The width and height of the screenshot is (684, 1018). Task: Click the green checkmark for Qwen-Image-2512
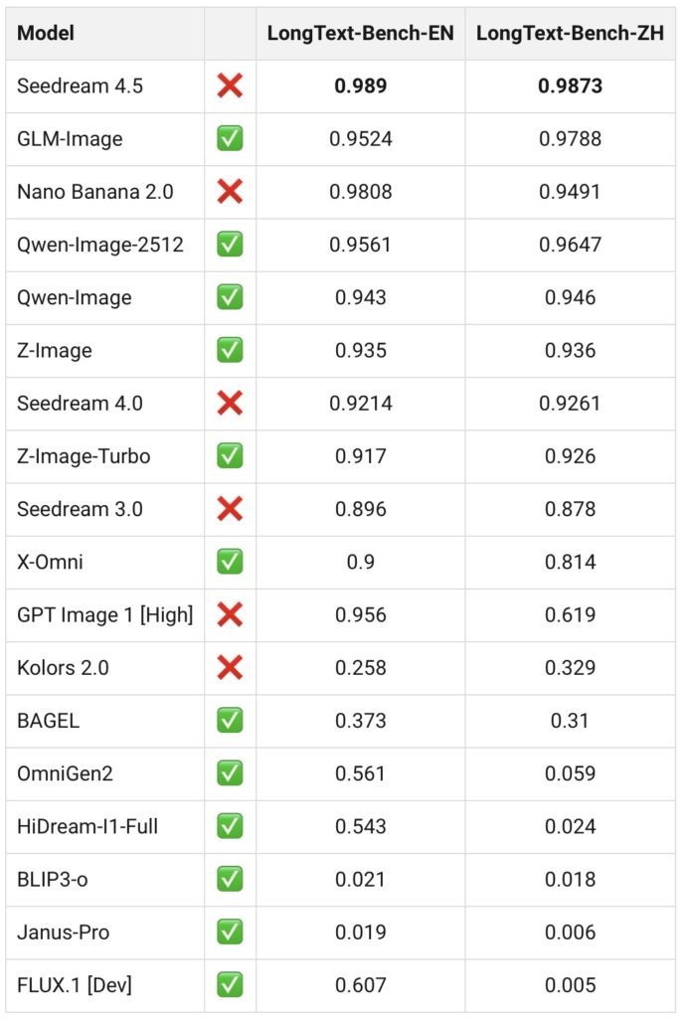(230, 245)
